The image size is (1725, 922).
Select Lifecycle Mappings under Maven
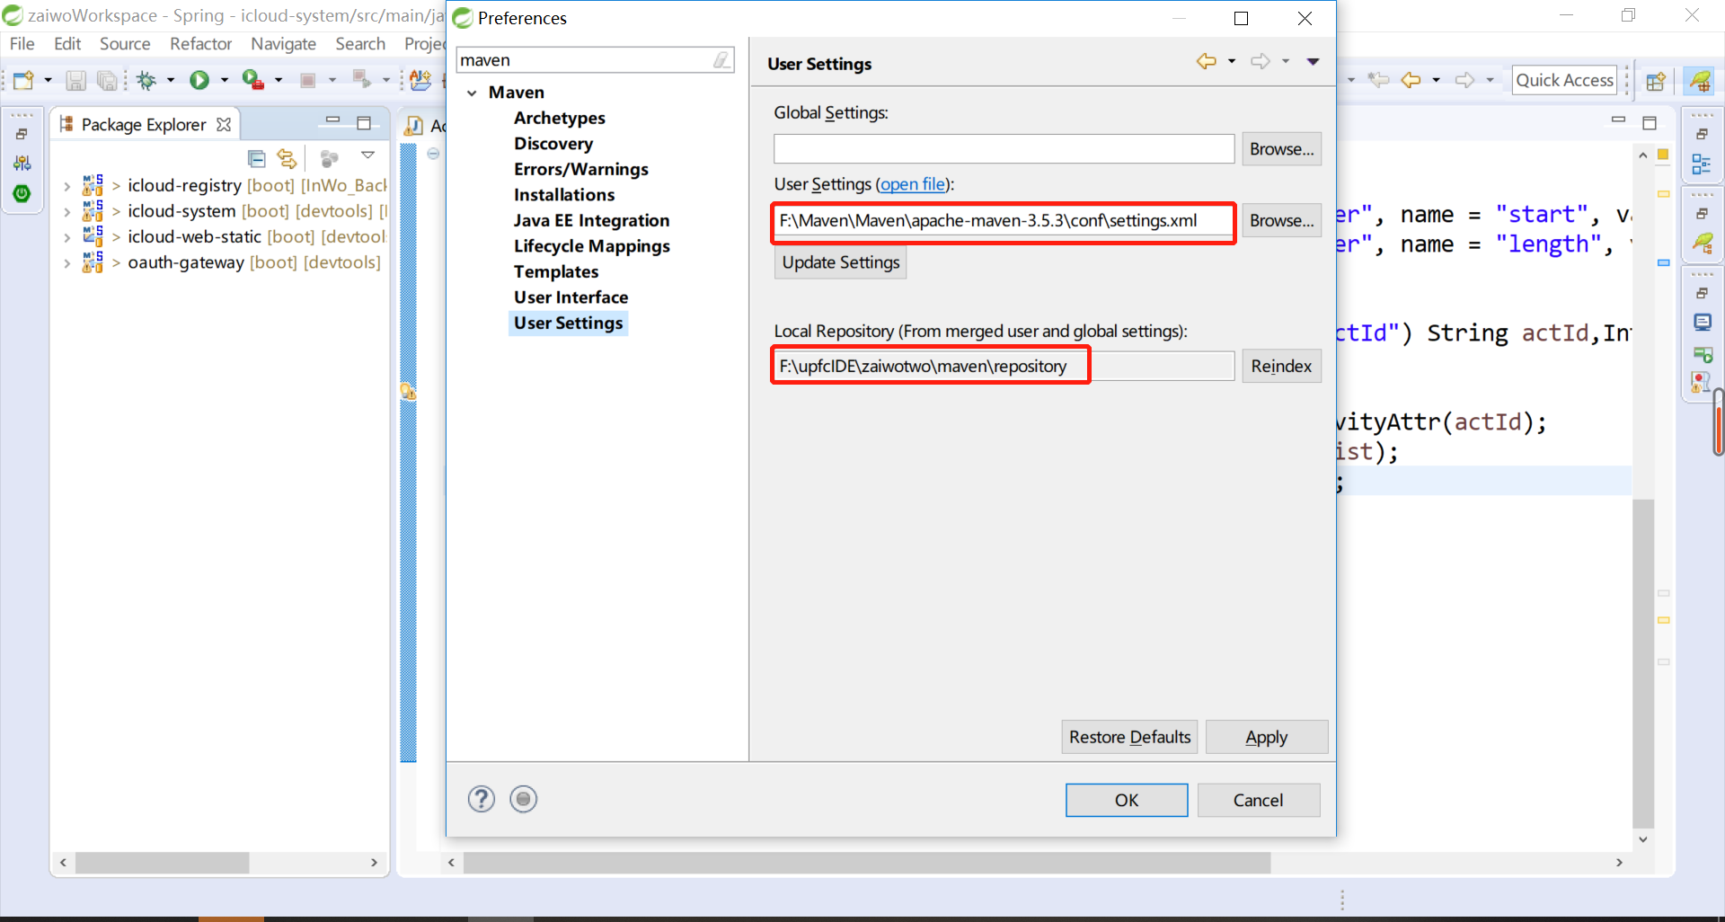pyautogui.click(x=591, y=246)
